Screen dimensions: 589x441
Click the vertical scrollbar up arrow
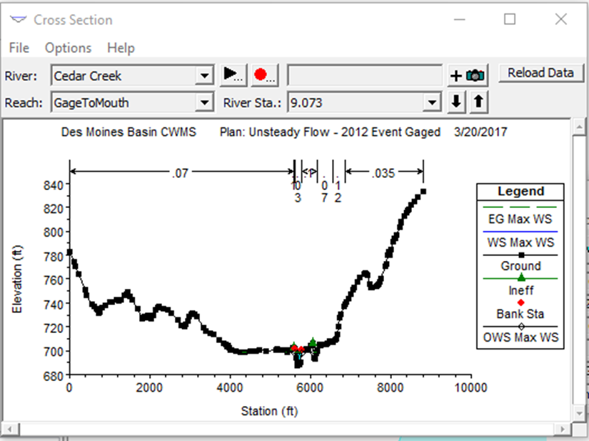point(579,127)
